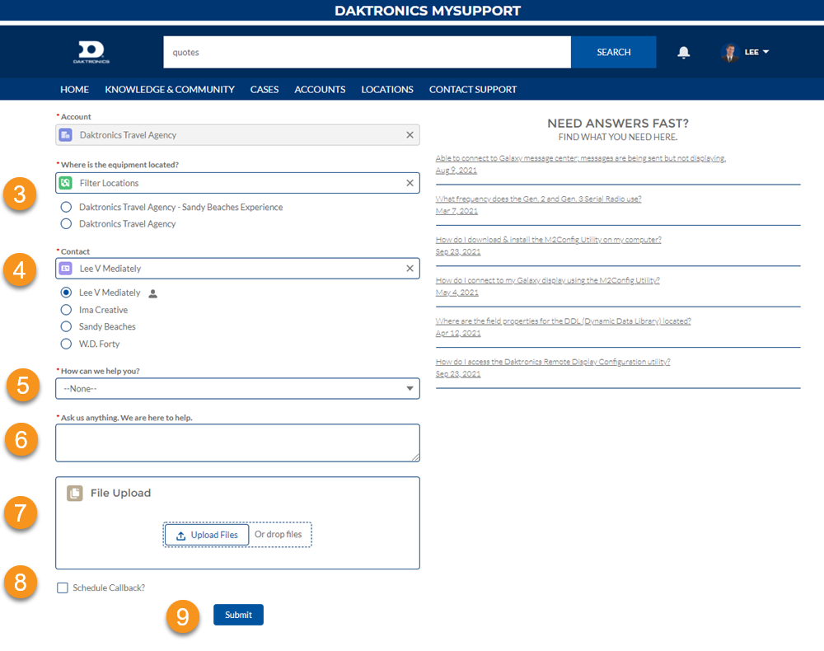Screen dimensions: 824x651
Task: Click the 'Ask us anything' text area
Action: coord(237,443)
